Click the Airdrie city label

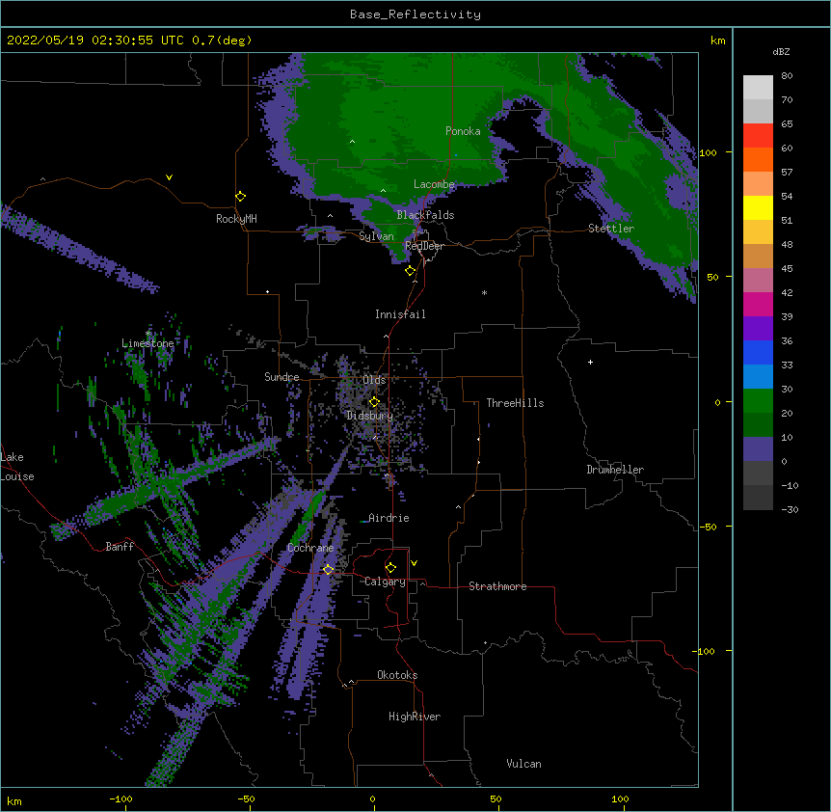click(x=389, y=518)
